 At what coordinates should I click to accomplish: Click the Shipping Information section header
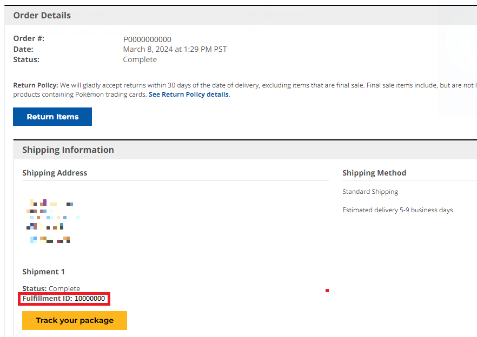(x=68, y=150)
